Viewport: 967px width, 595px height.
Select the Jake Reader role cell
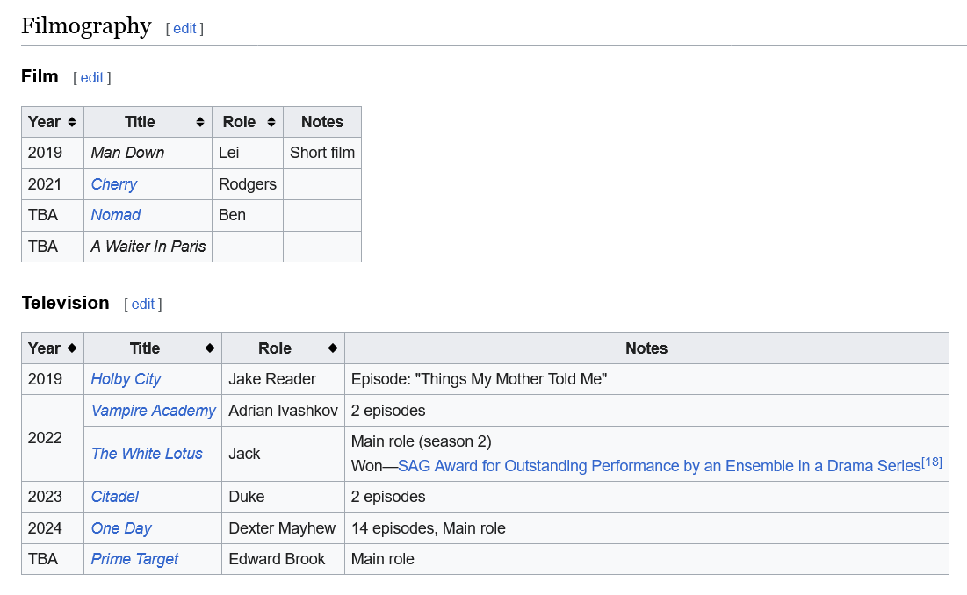283,379
